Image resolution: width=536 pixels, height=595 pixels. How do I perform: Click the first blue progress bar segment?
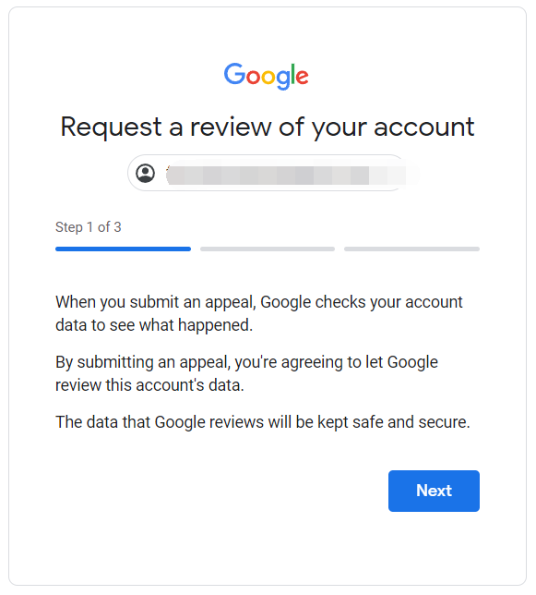click(x=123, y=249)
